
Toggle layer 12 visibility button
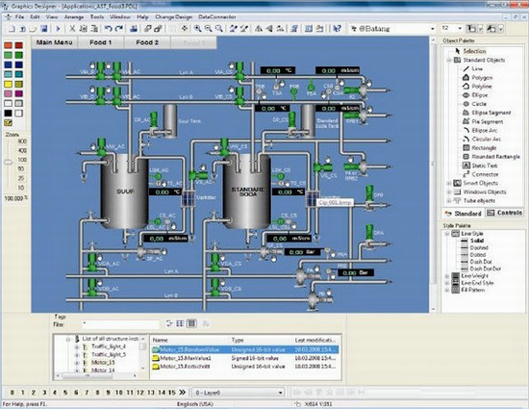[140, 393]
